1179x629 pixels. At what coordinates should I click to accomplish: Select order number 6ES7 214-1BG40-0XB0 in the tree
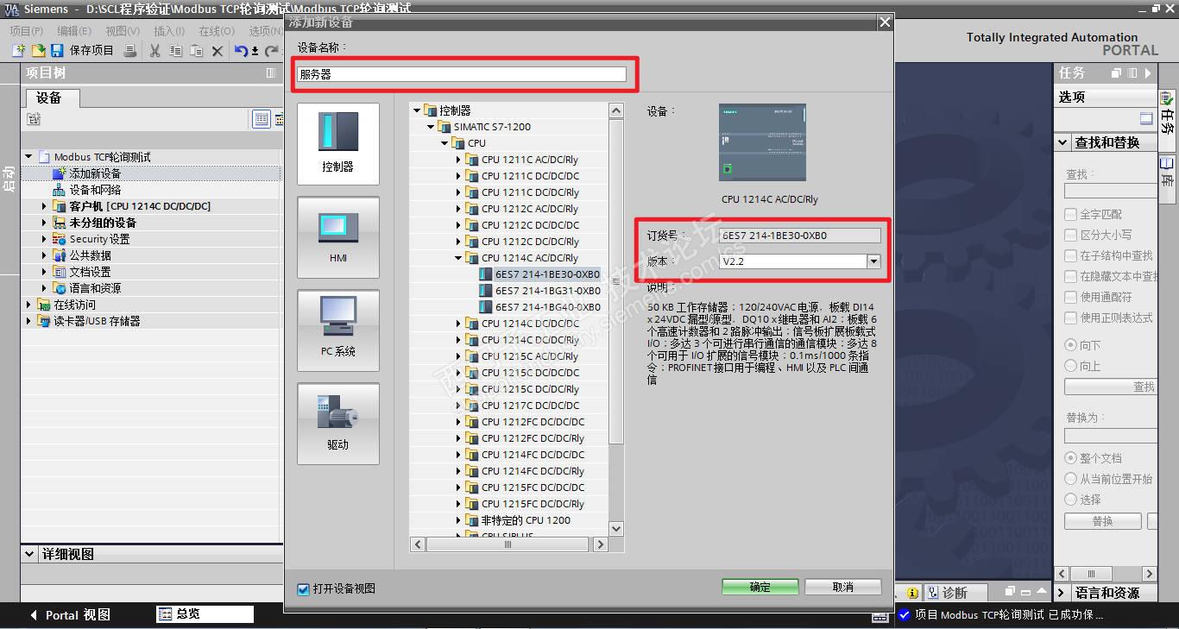pos(548,307)
